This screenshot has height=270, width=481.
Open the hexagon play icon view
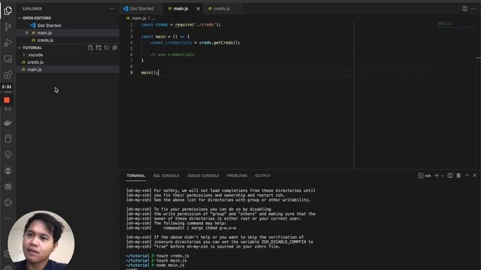[8, 202]
